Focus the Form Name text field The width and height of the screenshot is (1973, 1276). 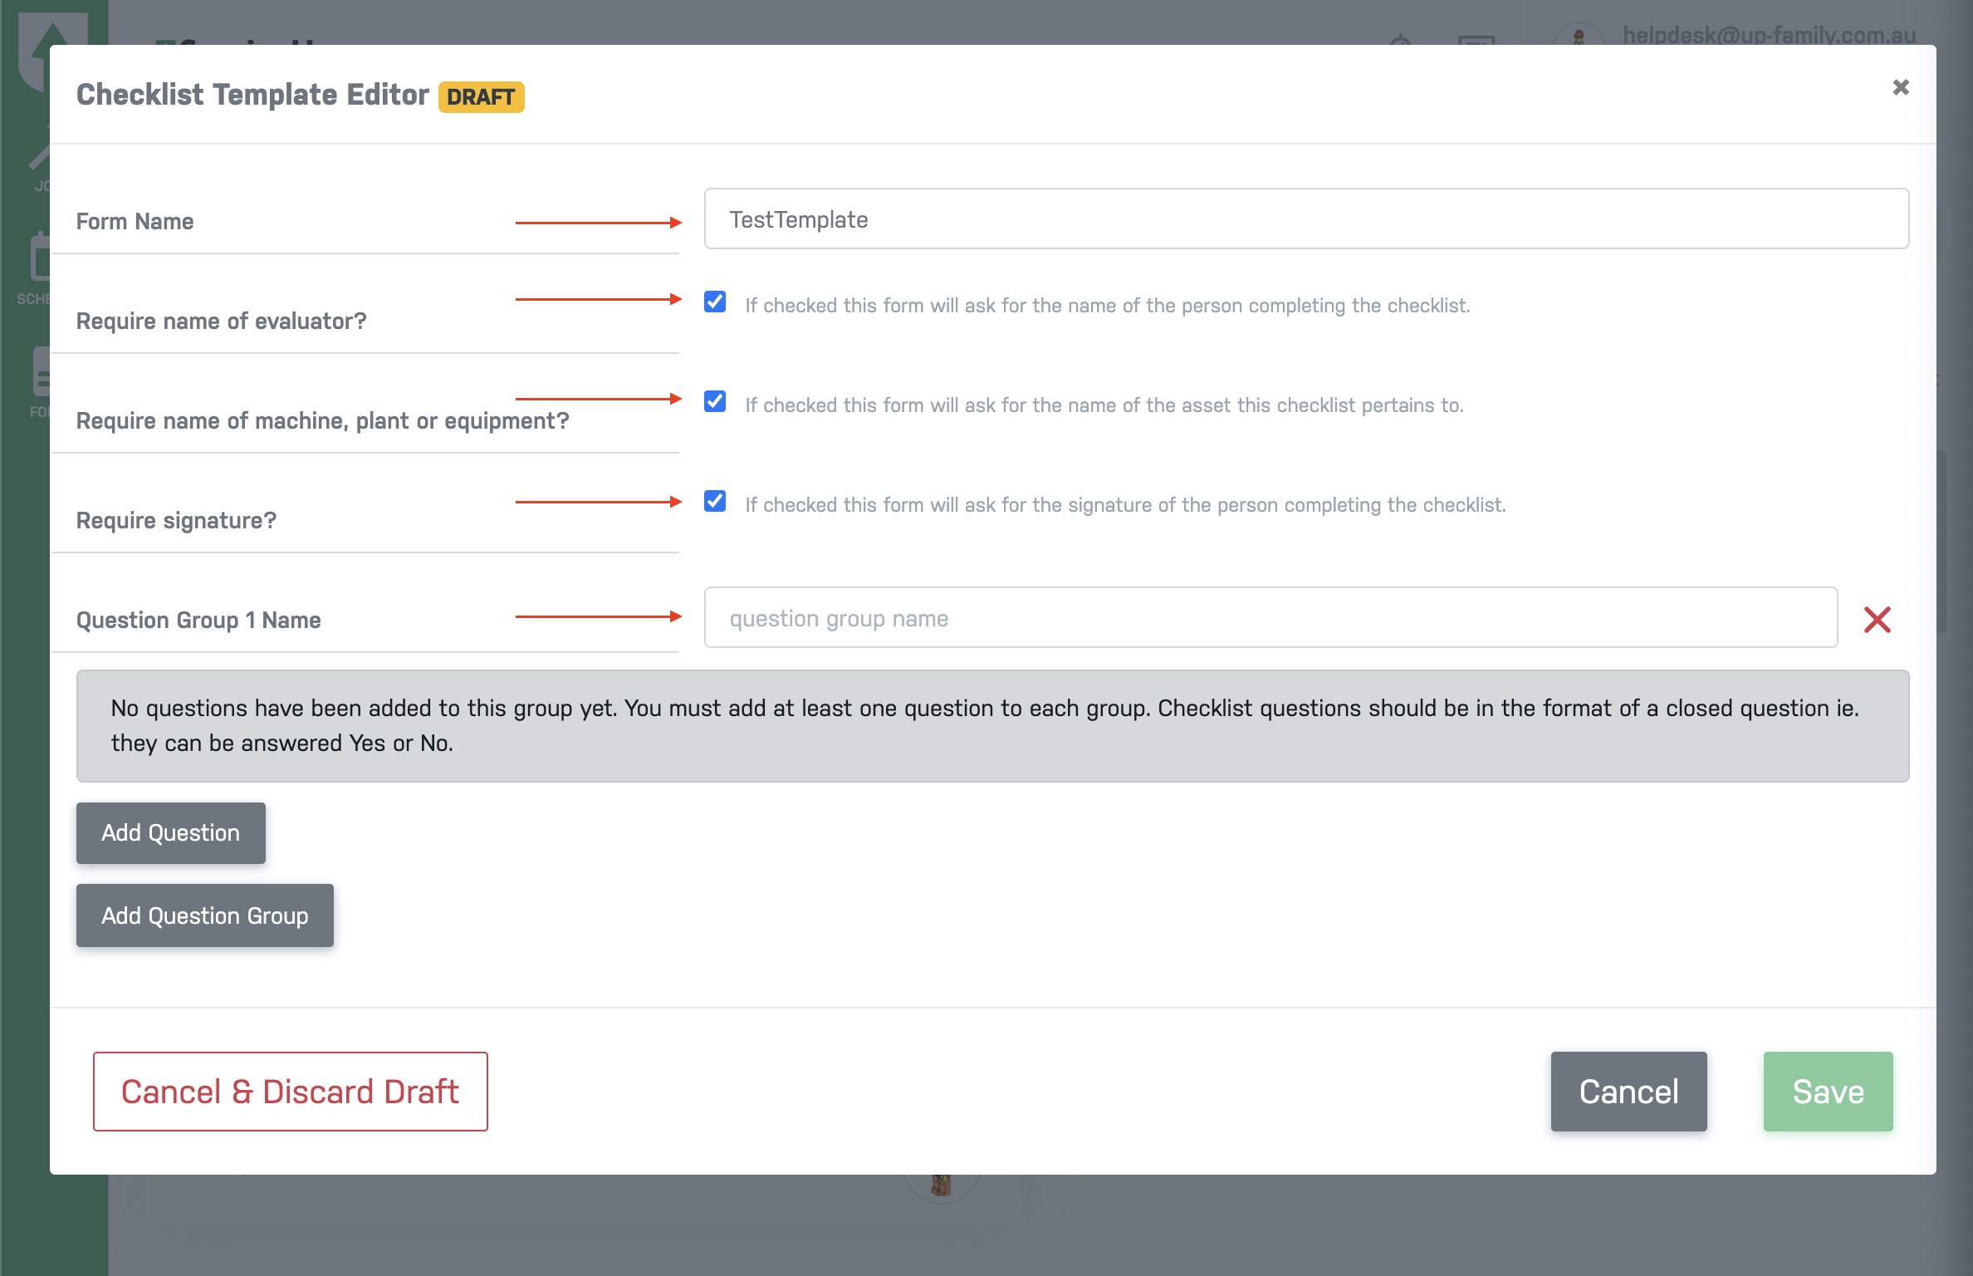1305,218
